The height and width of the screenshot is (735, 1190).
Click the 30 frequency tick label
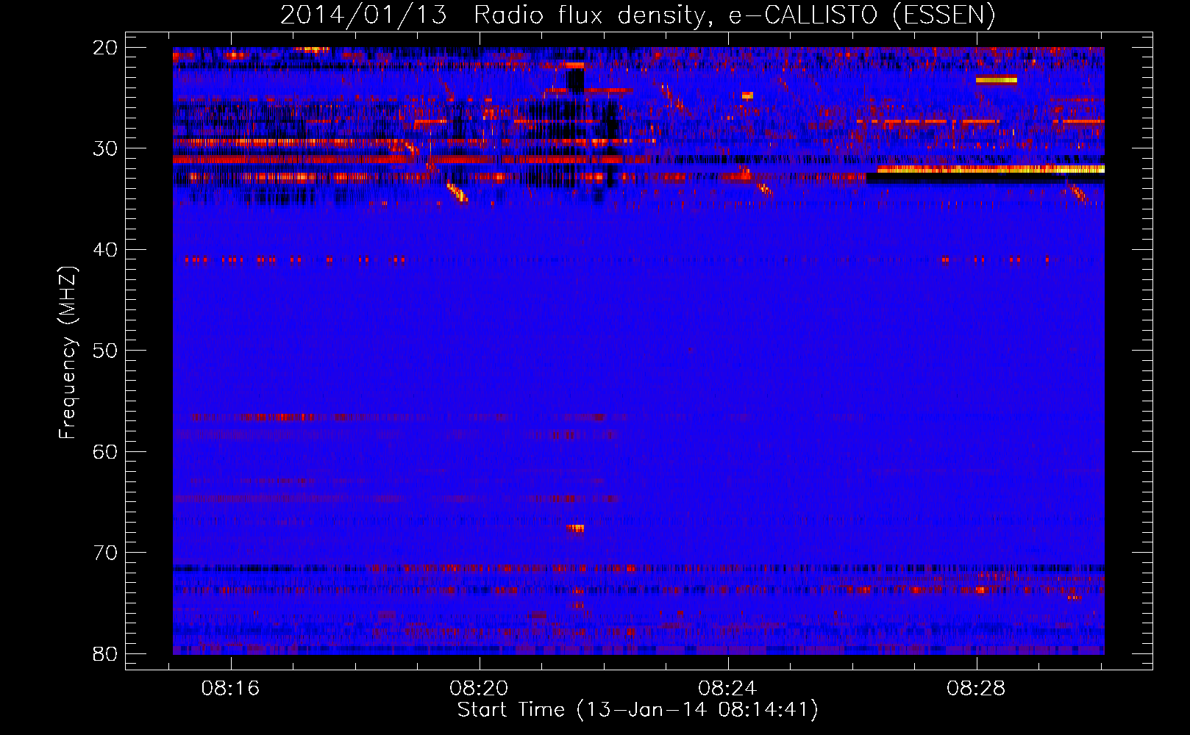pyautogui.click(x=105, y=148)
